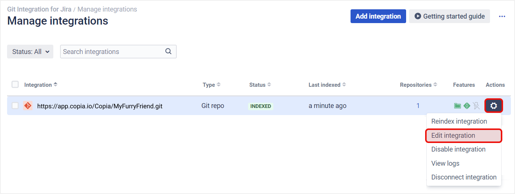Click the green diamond git feature icon
The width and height of the screenshot is (515, 194).
coord(467,106)
